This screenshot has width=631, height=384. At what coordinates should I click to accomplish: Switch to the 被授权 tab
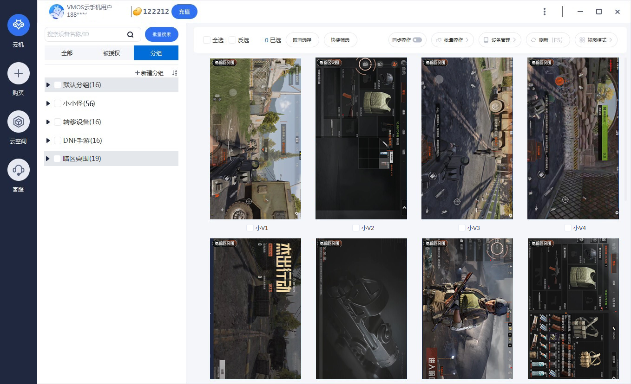click(x=112, y=53)
